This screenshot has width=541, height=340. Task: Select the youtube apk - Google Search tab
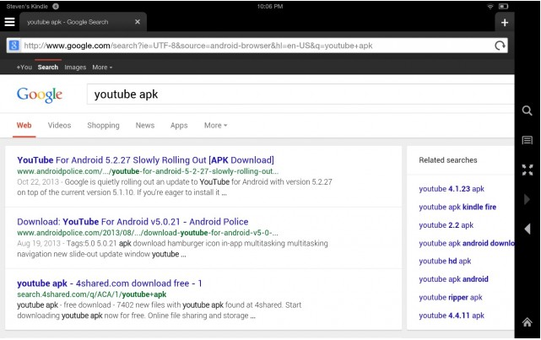(83, 22)
